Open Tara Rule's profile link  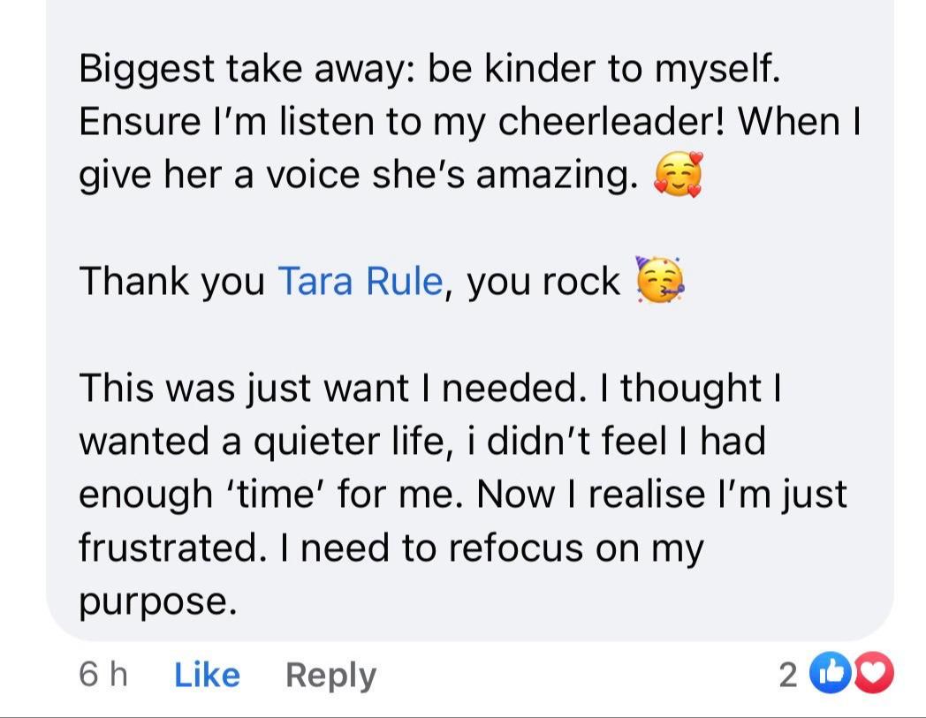361,281
